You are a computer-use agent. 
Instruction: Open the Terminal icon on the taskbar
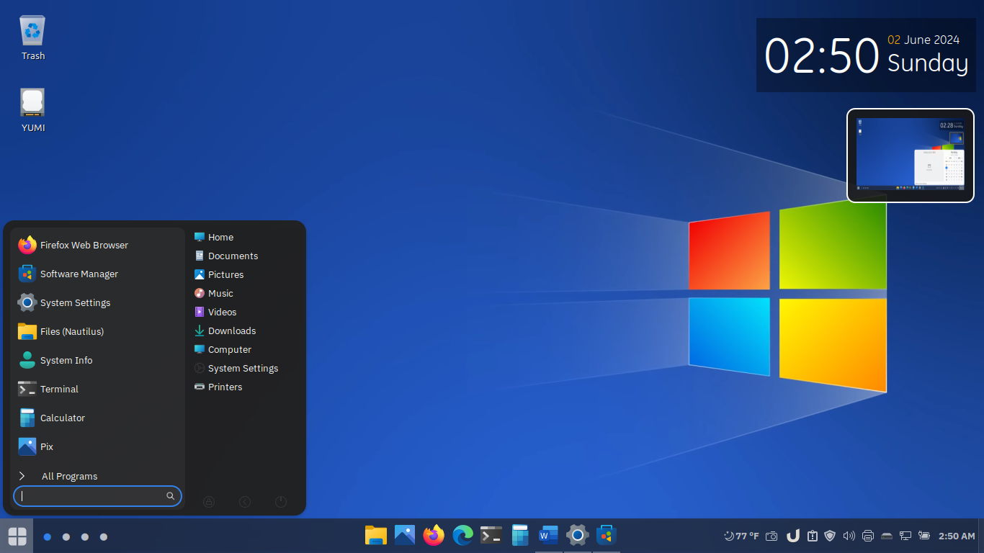[491, 536]
